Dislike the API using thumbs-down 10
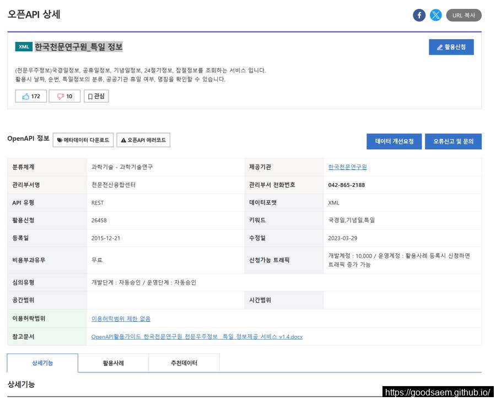496x401 pixels. pyautogui.click(x=64, y=96)
